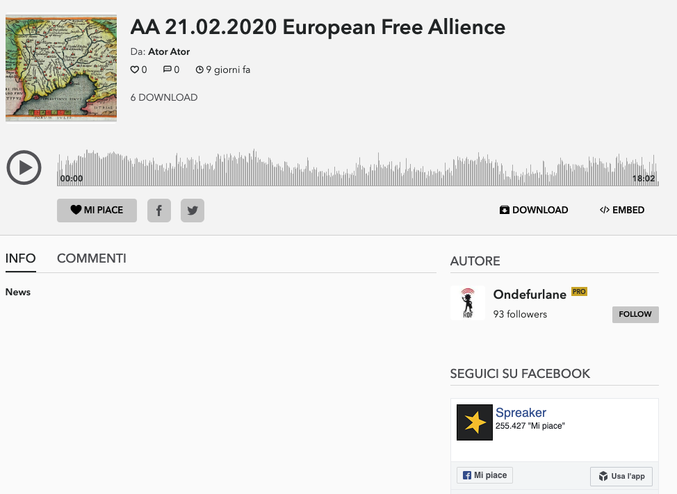Click the comments count bubble icon
The width and height of the screenshot is (677, 494).
tap(167, 69)
